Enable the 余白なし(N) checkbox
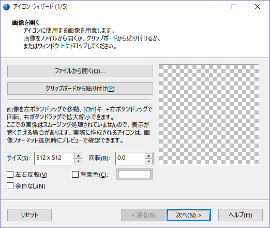This screenshot has height=228, width=270. click(10, 186)
